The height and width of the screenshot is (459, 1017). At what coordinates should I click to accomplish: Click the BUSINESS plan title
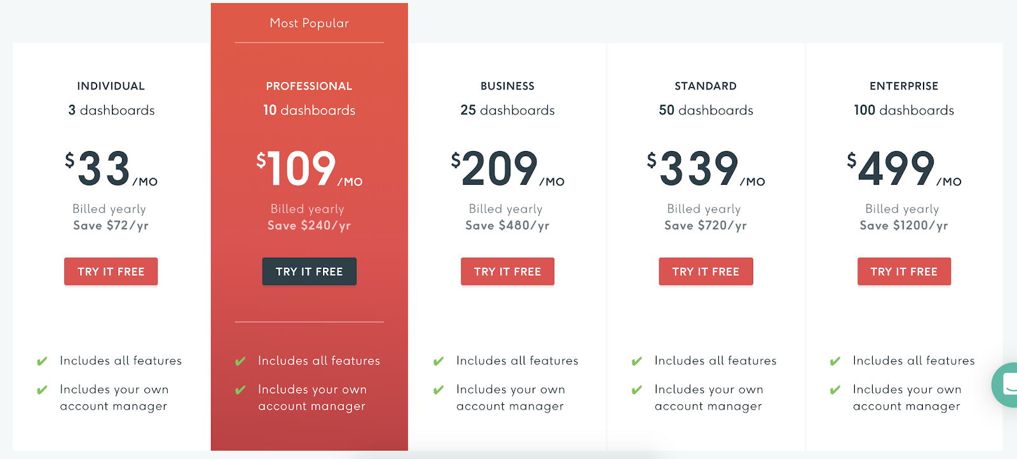click(x=507, y=86)
